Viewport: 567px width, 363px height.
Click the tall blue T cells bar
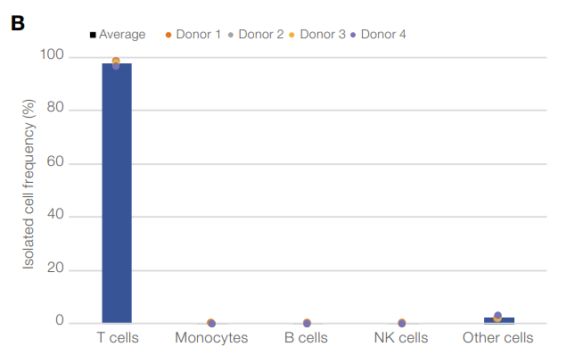point(117,196)
